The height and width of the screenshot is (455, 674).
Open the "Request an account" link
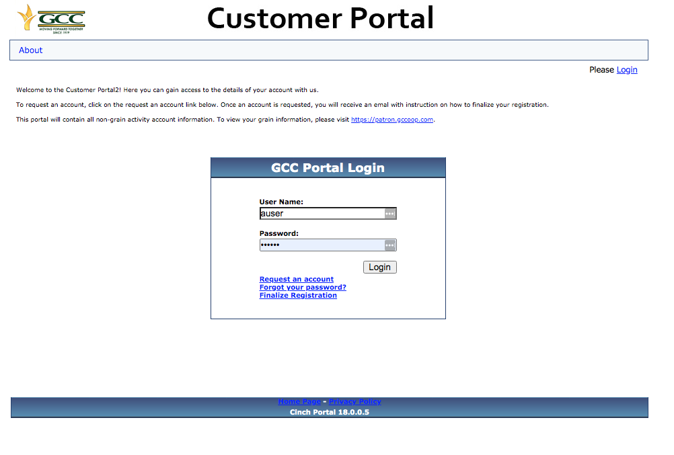click(296, 280)
